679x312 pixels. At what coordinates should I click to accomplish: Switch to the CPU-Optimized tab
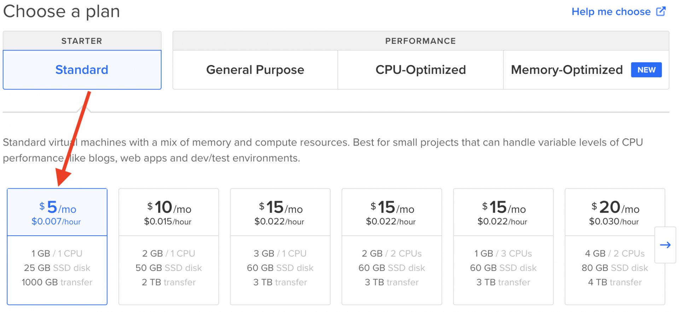point(420,70)
